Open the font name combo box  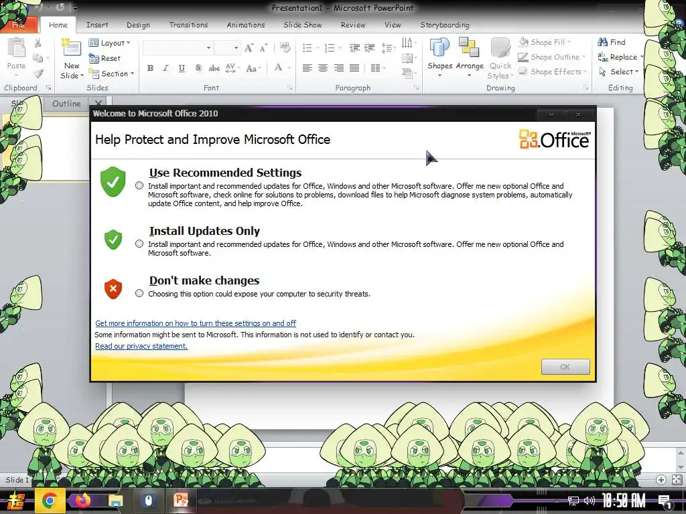pyautogui.click(x=177, y=48)
